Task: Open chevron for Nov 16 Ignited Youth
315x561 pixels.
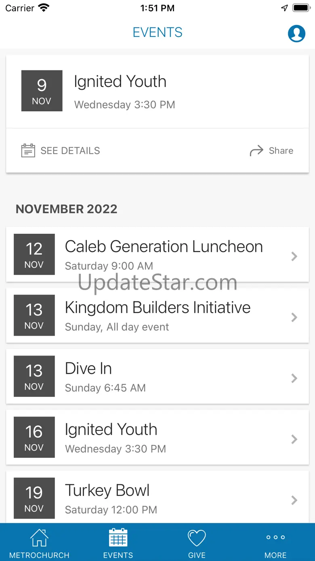Action: [294, 439]
